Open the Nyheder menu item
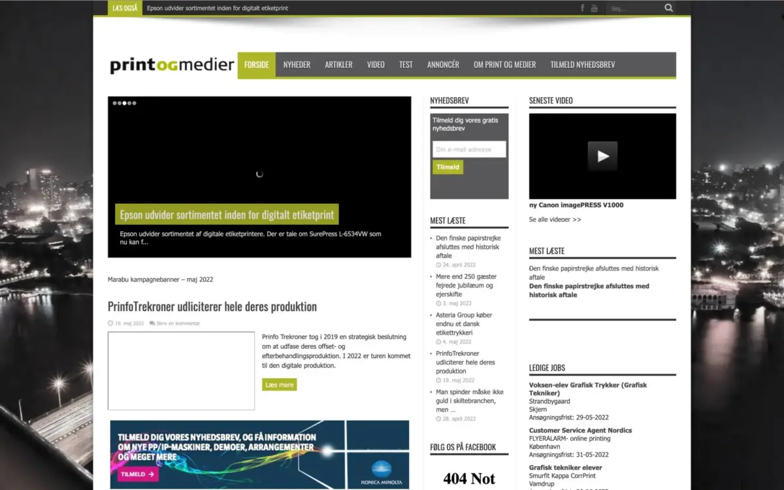This screenshot has height=490, width=784. click(297, 65)
